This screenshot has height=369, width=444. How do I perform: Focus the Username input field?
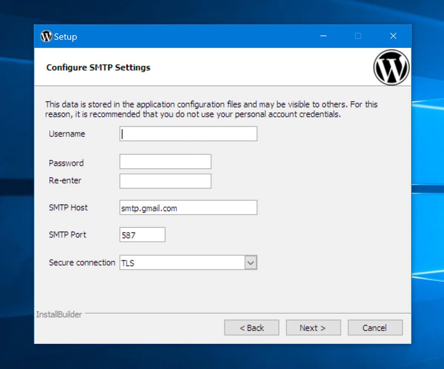tap(188, 134)
